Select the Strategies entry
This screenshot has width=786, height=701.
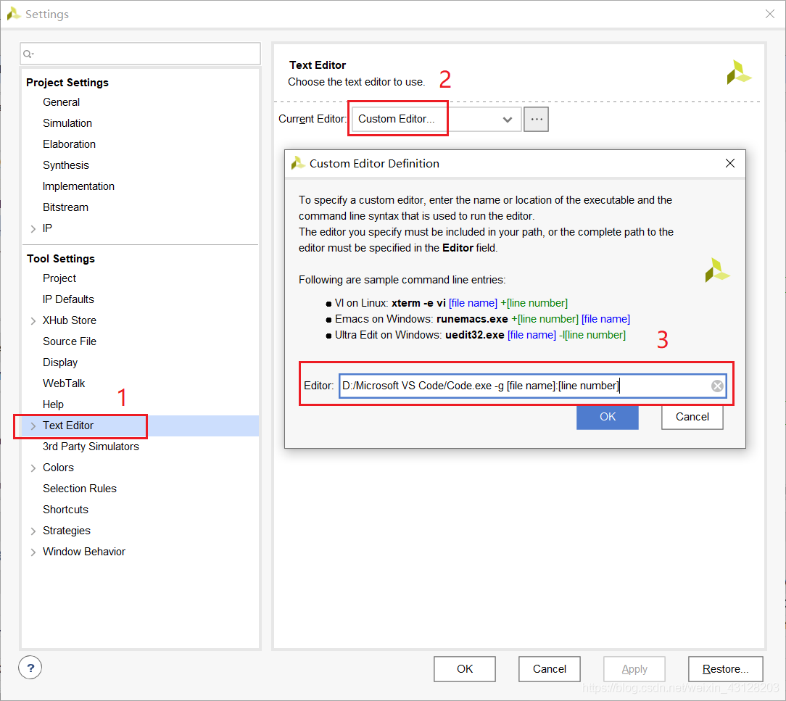(67, 531)
